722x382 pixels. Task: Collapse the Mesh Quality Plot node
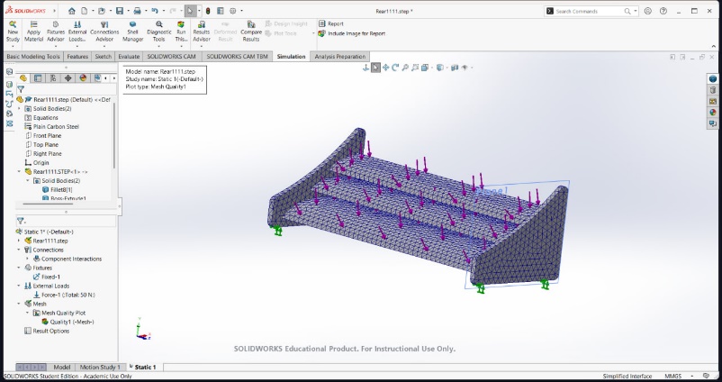point(28,313)
